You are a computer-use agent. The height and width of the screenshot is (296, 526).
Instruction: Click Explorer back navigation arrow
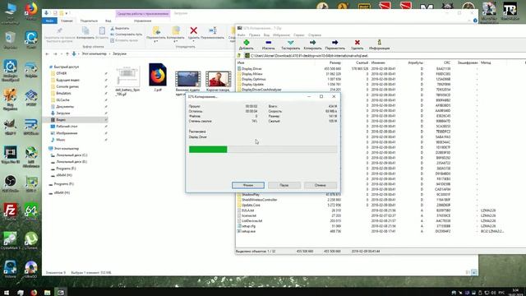(x=48, y=53)
